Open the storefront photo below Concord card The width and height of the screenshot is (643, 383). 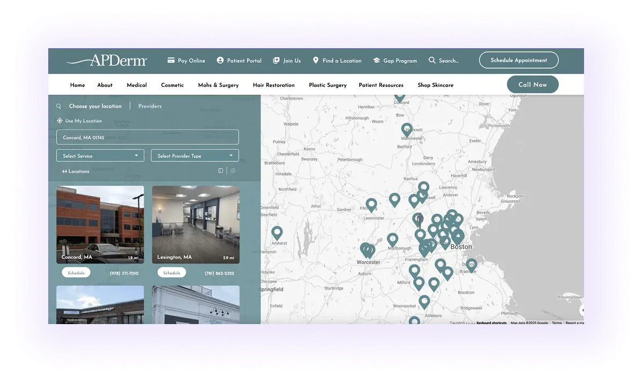coord(100,305)
